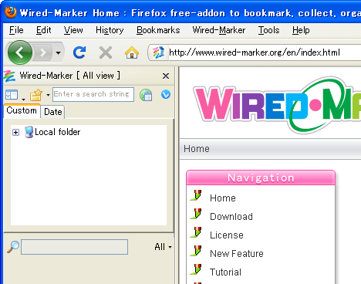Select Local folder tree item

point(57,132)
